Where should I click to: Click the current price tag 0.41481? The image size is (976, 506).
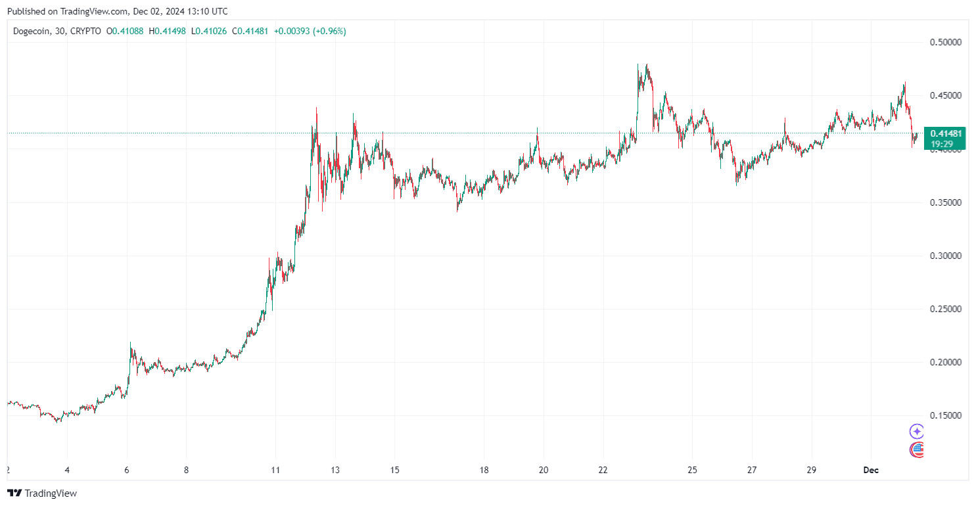pyautogui.click(x=946, y=133)
